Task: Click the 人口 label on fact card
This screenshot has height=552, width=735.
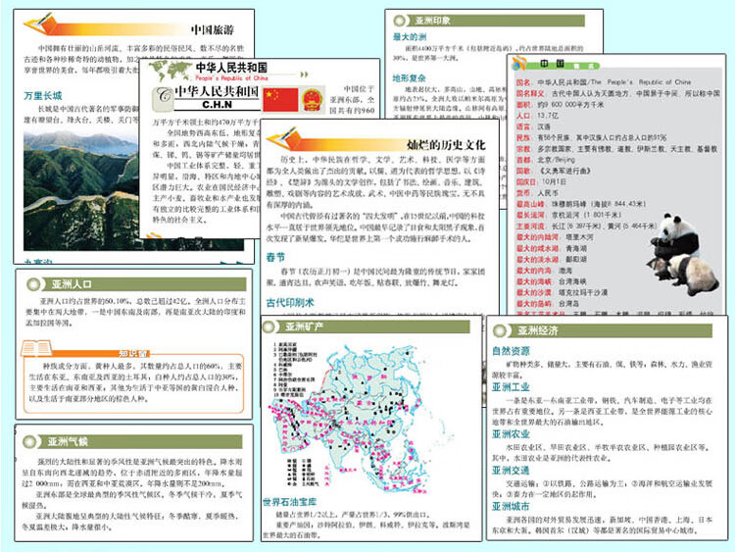Action: (523, 116)
